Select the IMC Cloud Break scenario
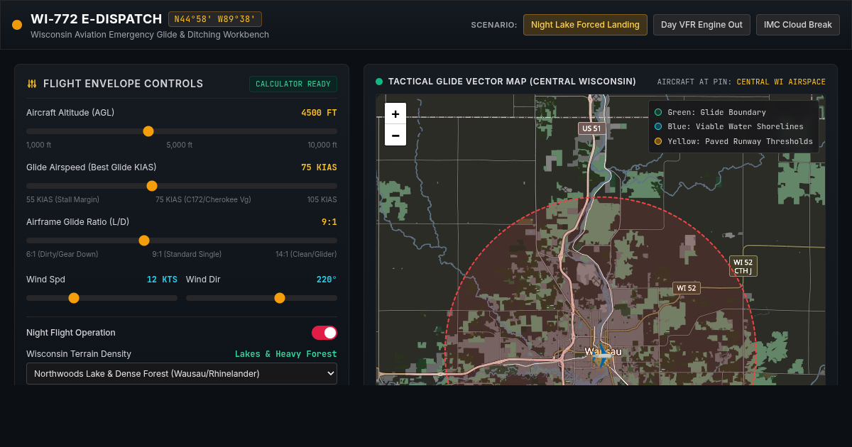Screen dimensions: 852x447 pos(798,25)
